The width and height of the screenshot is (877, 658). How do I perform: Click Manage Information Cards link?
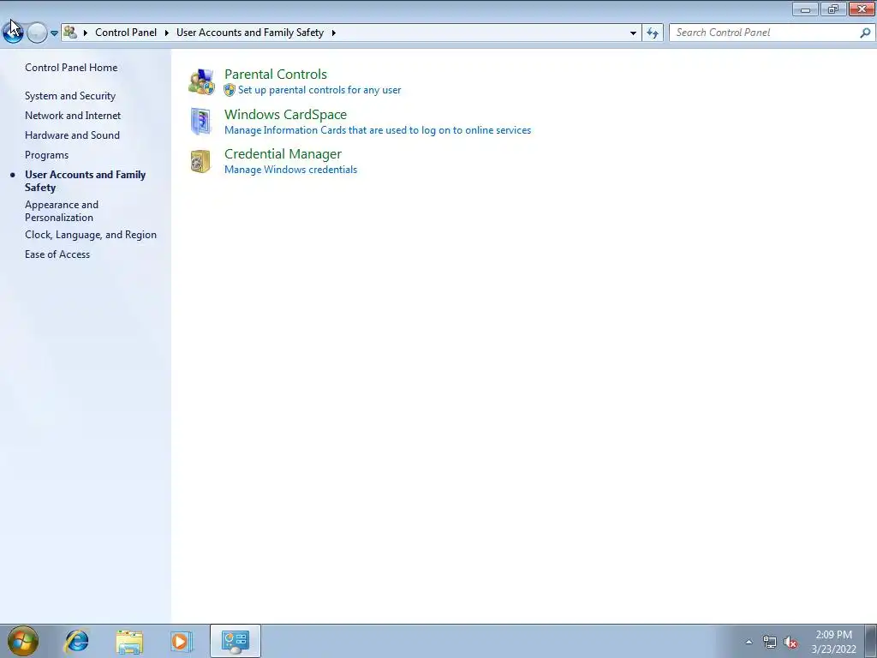coord(378,130)
